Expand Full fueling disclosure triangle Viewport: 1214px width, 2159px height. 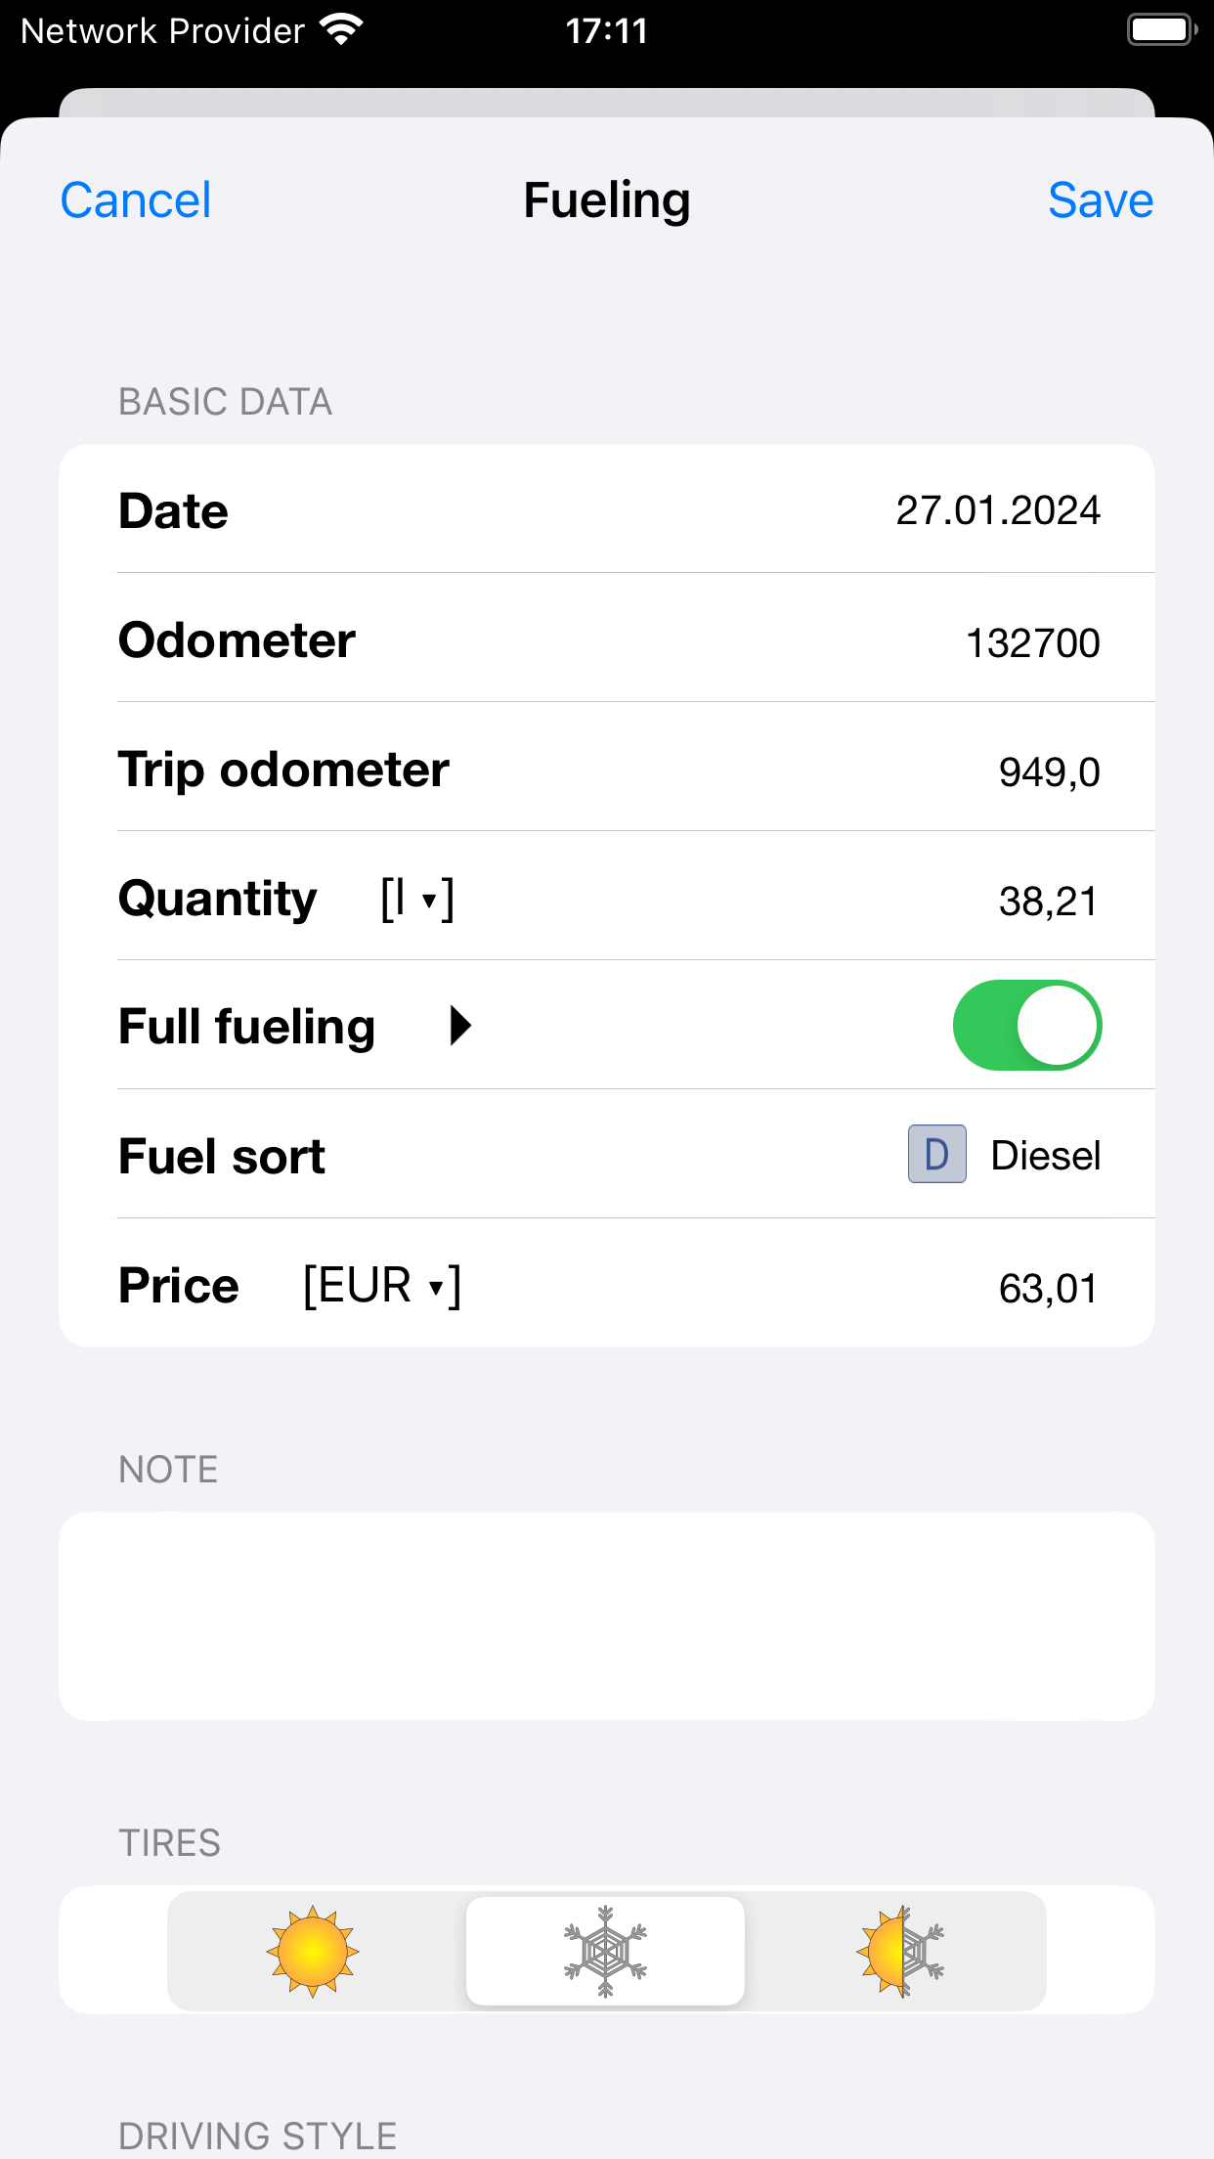pos(460,1025)
